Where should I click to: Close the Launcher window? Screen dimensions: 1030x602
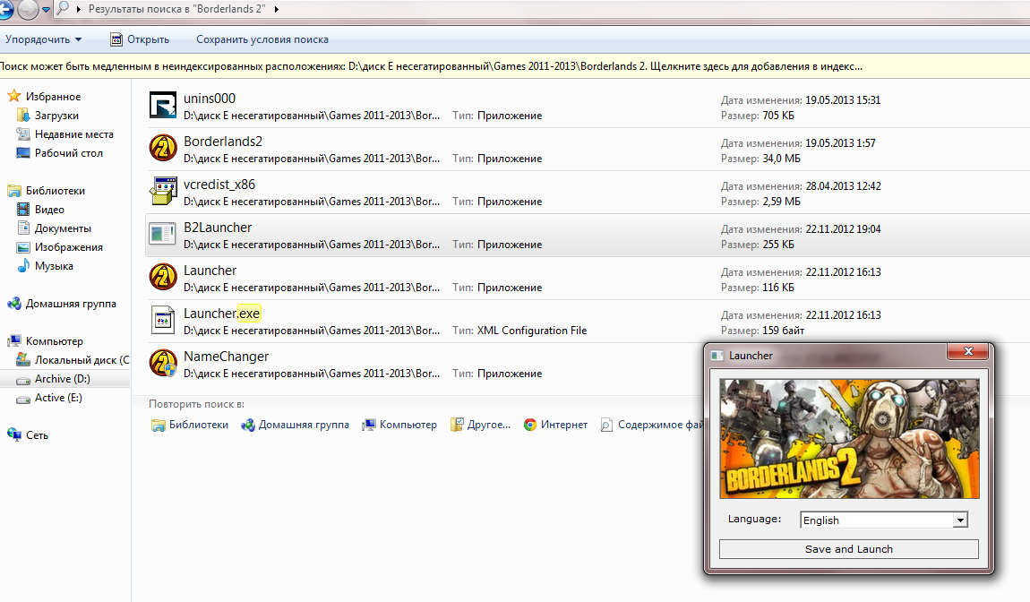(x=968, y=351)
